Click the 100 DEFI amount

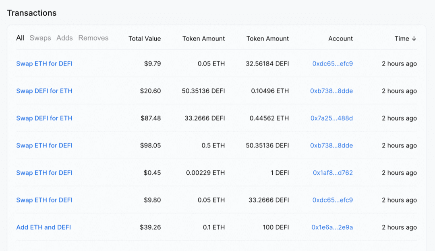click(x=276, y=227)
